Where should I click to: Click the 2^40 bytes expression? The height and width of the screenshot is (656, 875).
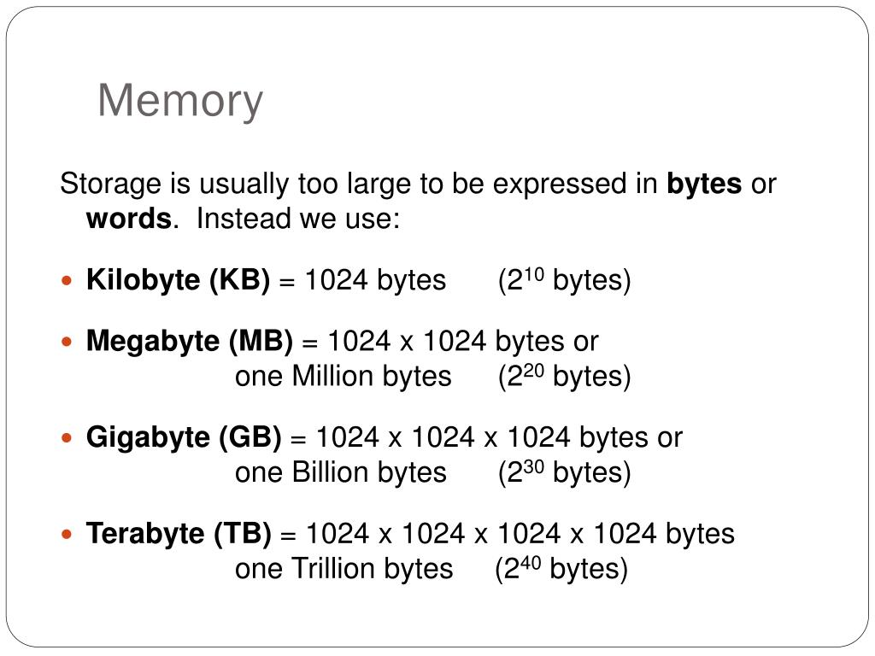point(561,570)
